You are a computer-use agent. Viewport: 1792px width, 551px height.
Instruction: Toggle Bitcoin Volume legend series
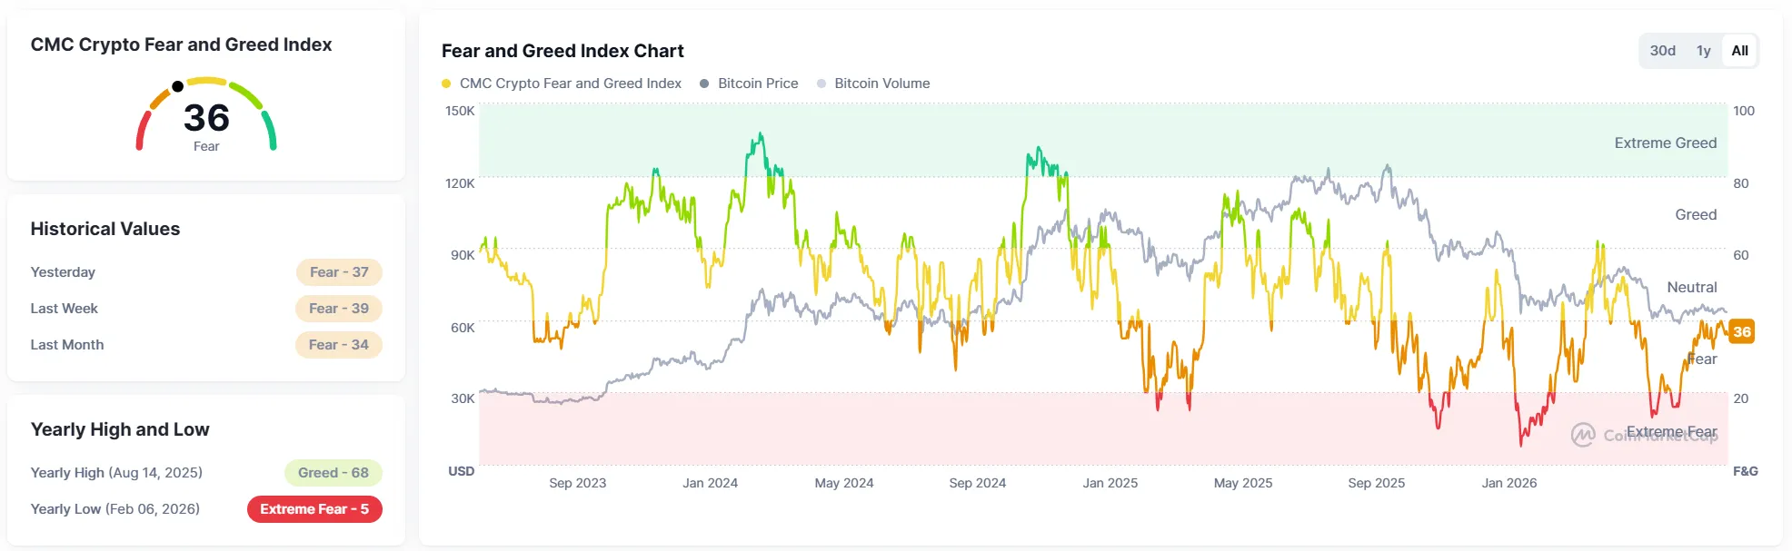873,84
